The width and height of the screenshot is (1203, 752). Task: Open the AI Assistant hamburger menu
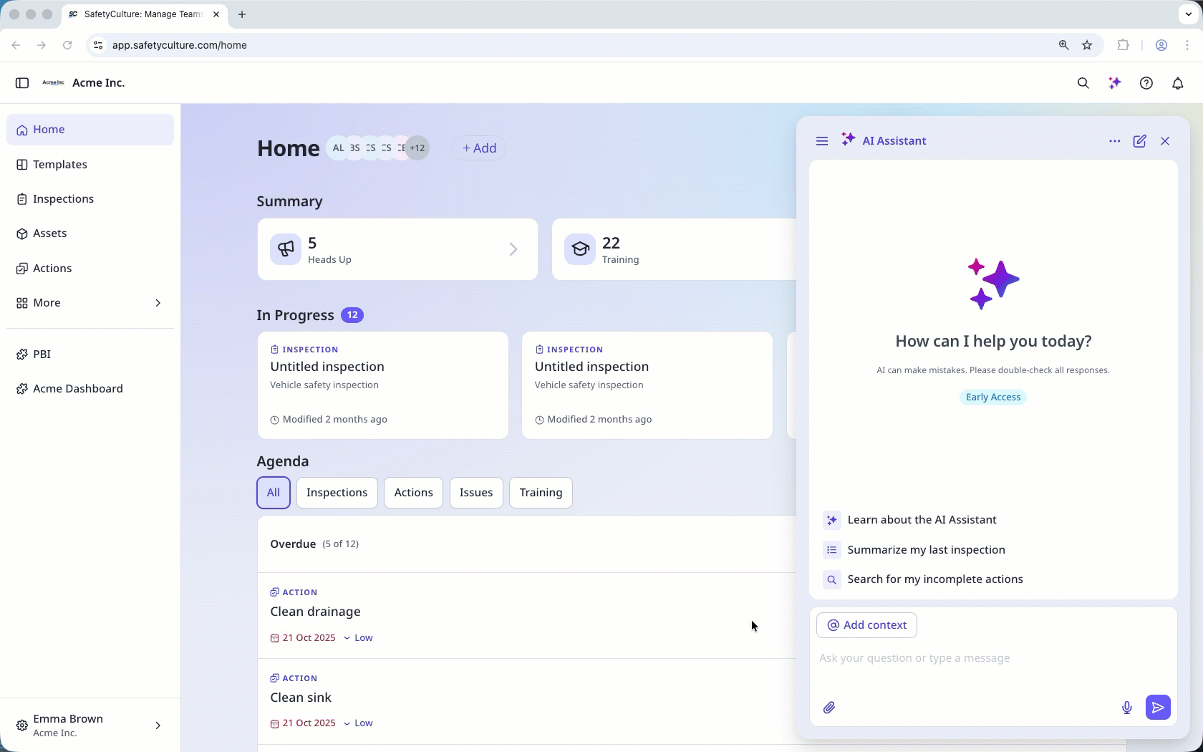(x=821, y=141)
